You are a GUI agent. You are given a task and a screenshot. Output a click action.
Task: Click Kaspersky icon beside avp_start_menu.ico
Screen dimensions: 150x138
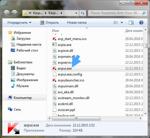click(x=54, y=39)
